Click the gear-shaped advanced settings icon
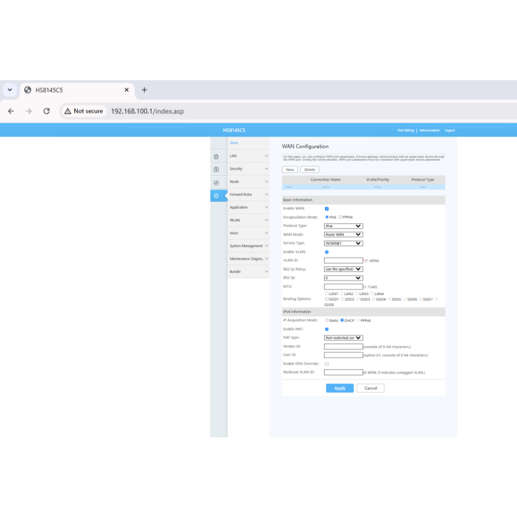 pyautogui.click(x=216, y=195)
